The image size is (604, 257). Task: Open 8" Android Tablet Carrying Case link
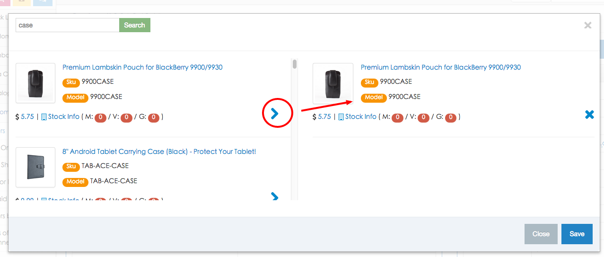tap(159, 151)
